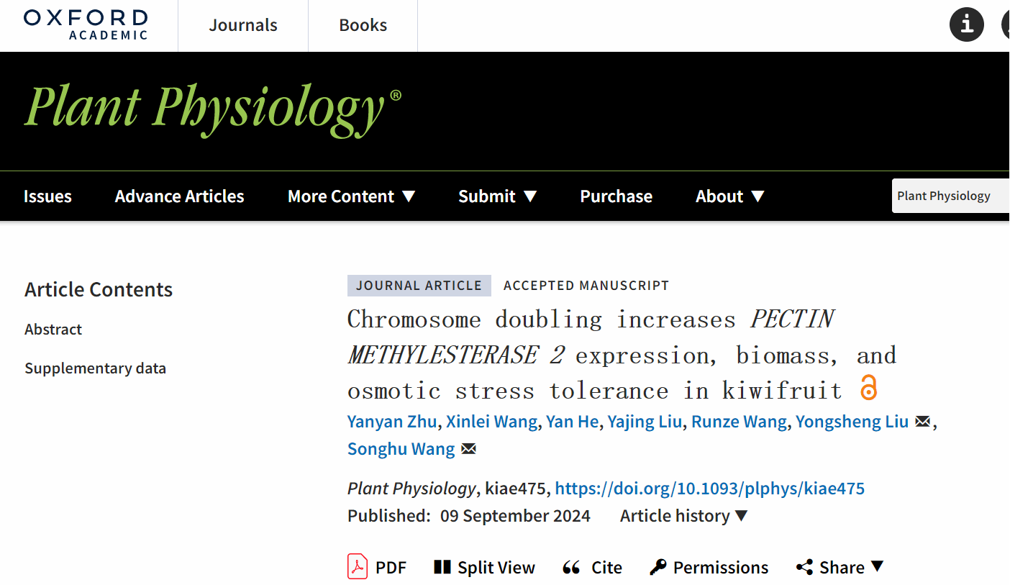View author Yanyan Zhu's profile
Viewport: 1010px width, 585px height.
pyautogui.click(x=391, y=422)
